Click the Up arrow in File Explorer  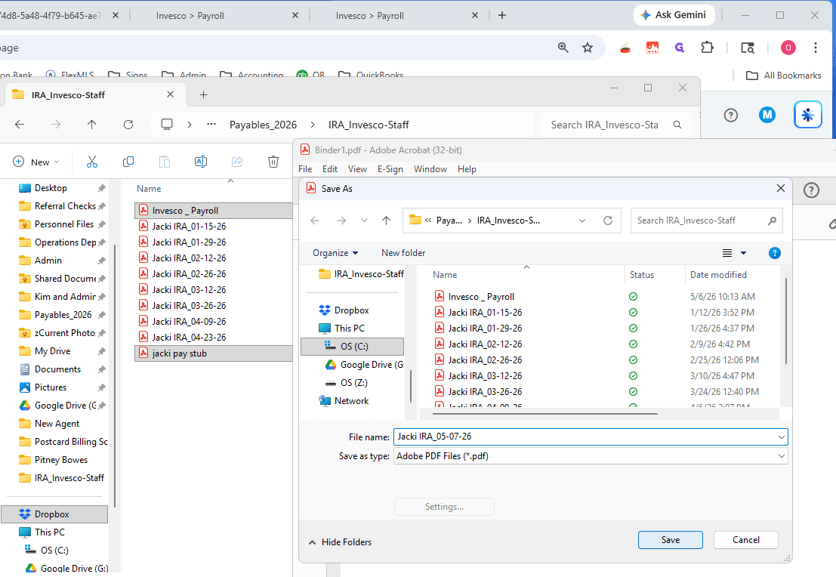pyautogui.click(x=91, y=125)
